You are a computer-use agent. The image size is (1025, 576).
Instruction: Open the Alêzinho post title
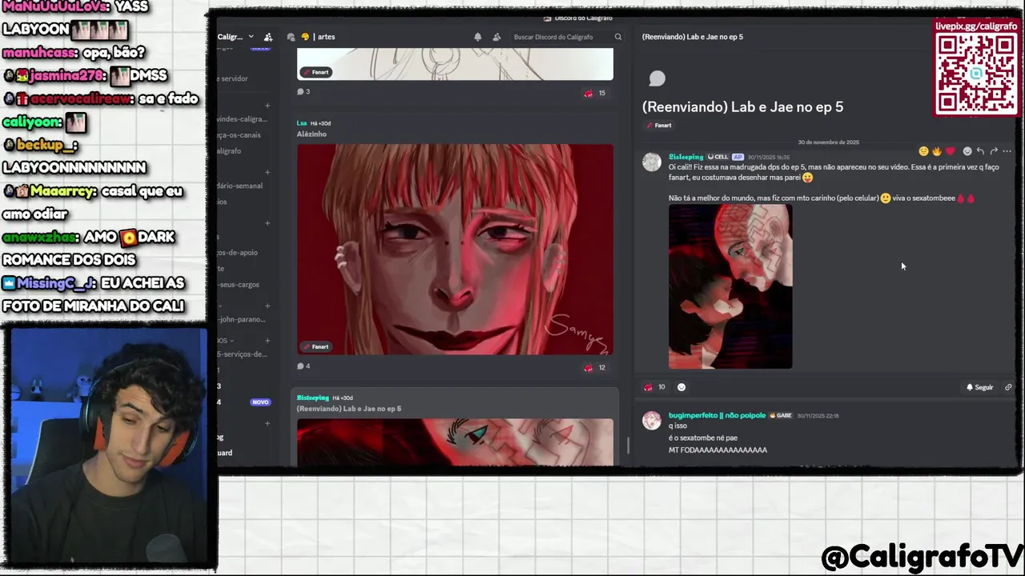(312, 134)
